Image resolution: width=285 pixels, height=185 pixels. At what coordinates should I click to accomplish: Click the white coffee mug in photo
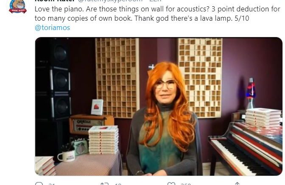click(x=66, y=156)
